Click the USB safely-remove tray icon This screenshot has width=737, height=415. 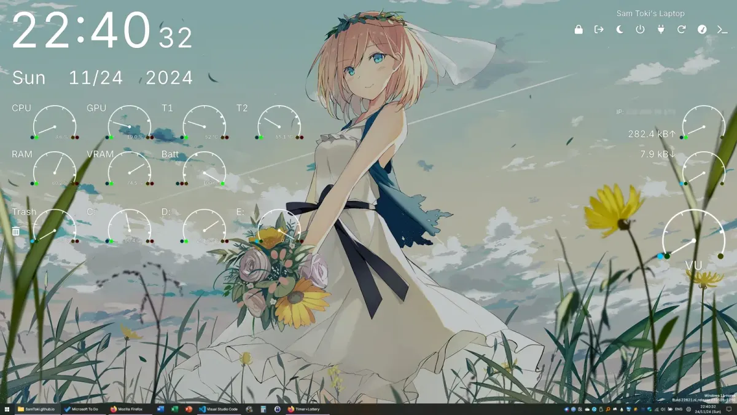click(601, 409)
